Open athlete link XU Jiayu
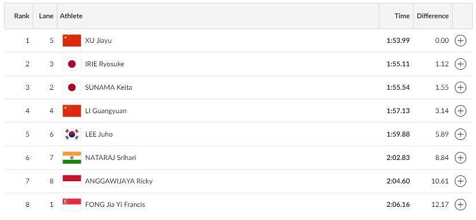Image resolution: width=476 pixels, height=220 pixels. click(99, 41)
